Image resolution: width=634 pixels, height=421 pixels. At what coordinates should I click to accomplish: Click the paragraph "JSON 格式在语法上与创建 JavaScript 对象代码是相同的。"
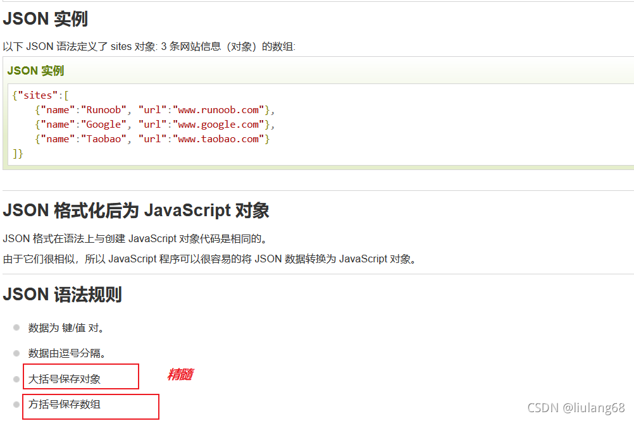135,238
